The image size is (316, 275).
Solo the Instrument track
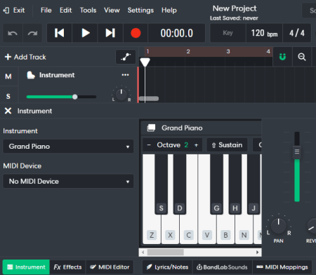8,96
